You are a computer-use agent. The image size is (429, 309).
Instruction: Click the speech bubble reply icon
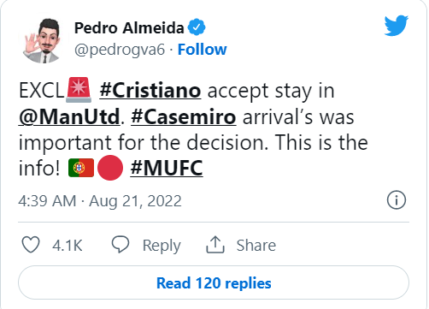[x=120, y=245]
